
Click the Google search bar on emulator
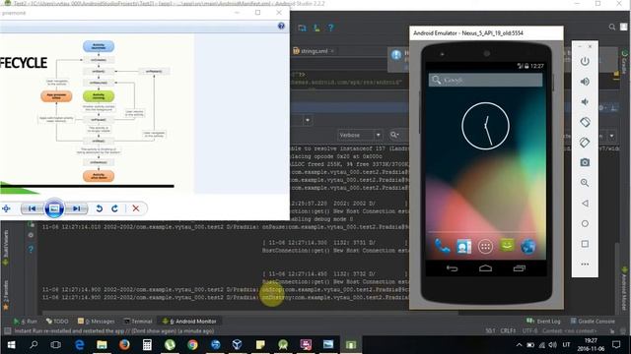point(485,80)
